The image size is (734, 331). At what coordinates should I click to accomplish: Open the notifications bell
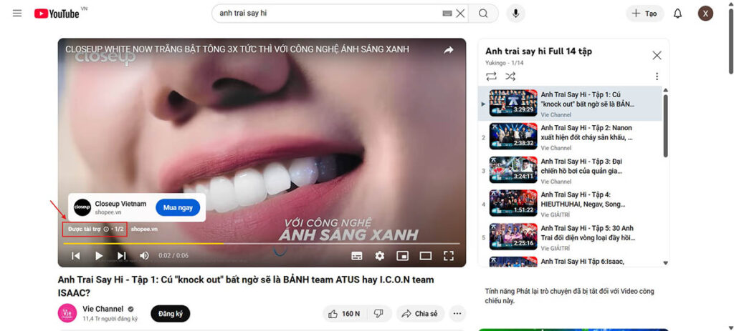pyautogui.click(x=677, y=14)
